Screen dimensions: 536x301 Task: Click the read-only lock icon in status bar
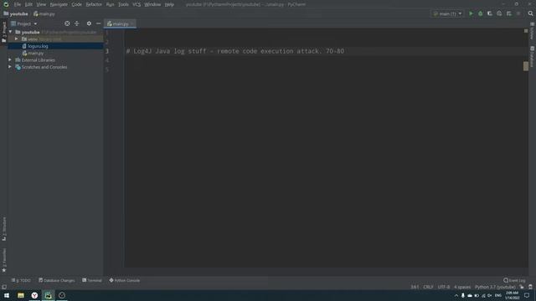pos(522,287)
